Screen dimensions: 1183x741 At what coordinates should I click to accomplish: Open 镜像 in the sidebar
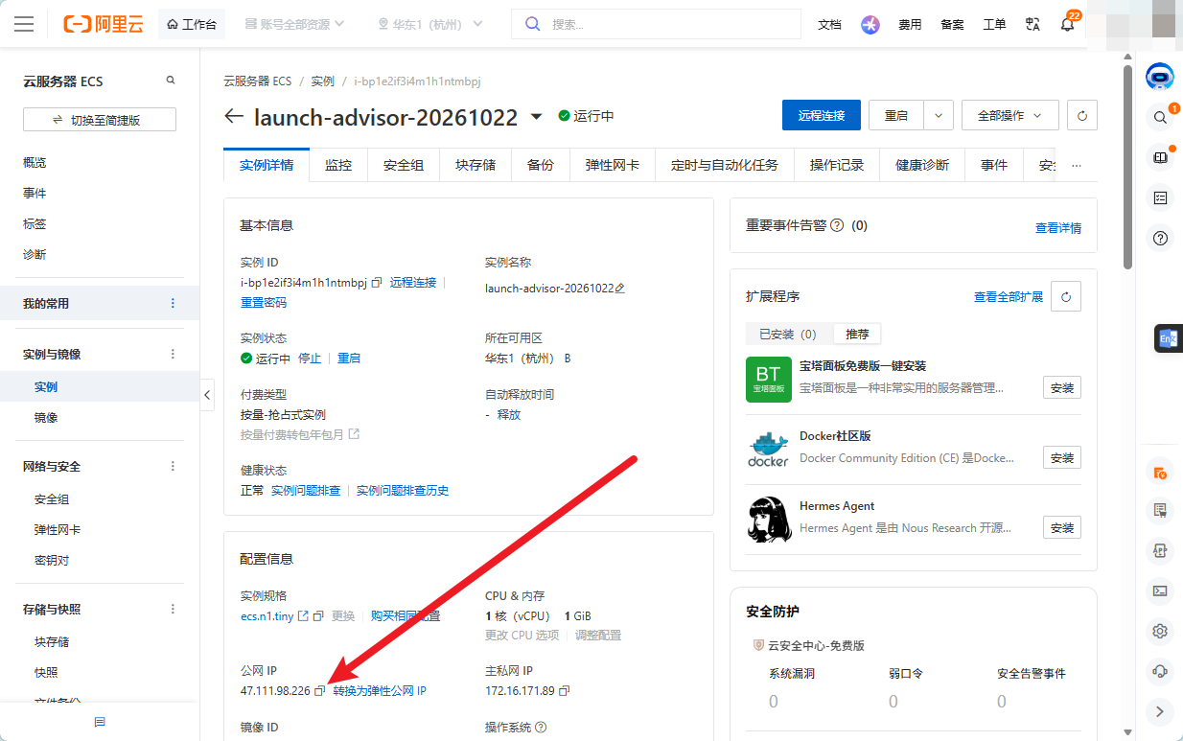46,418
